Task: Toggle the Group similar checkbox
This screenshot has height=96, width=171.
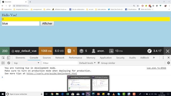Action: point(99,63)
